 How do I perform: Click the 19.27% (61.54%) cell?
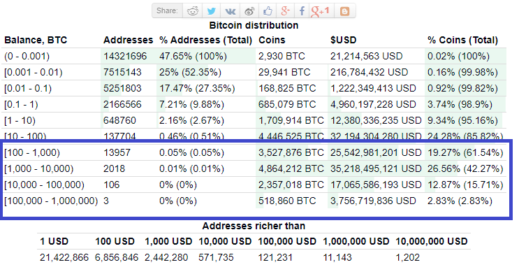[465, 153]
